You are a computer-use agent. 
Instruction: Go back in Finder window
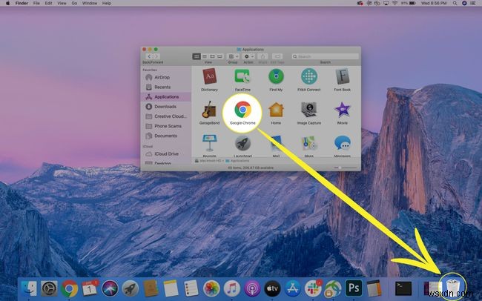coord(149,56)
